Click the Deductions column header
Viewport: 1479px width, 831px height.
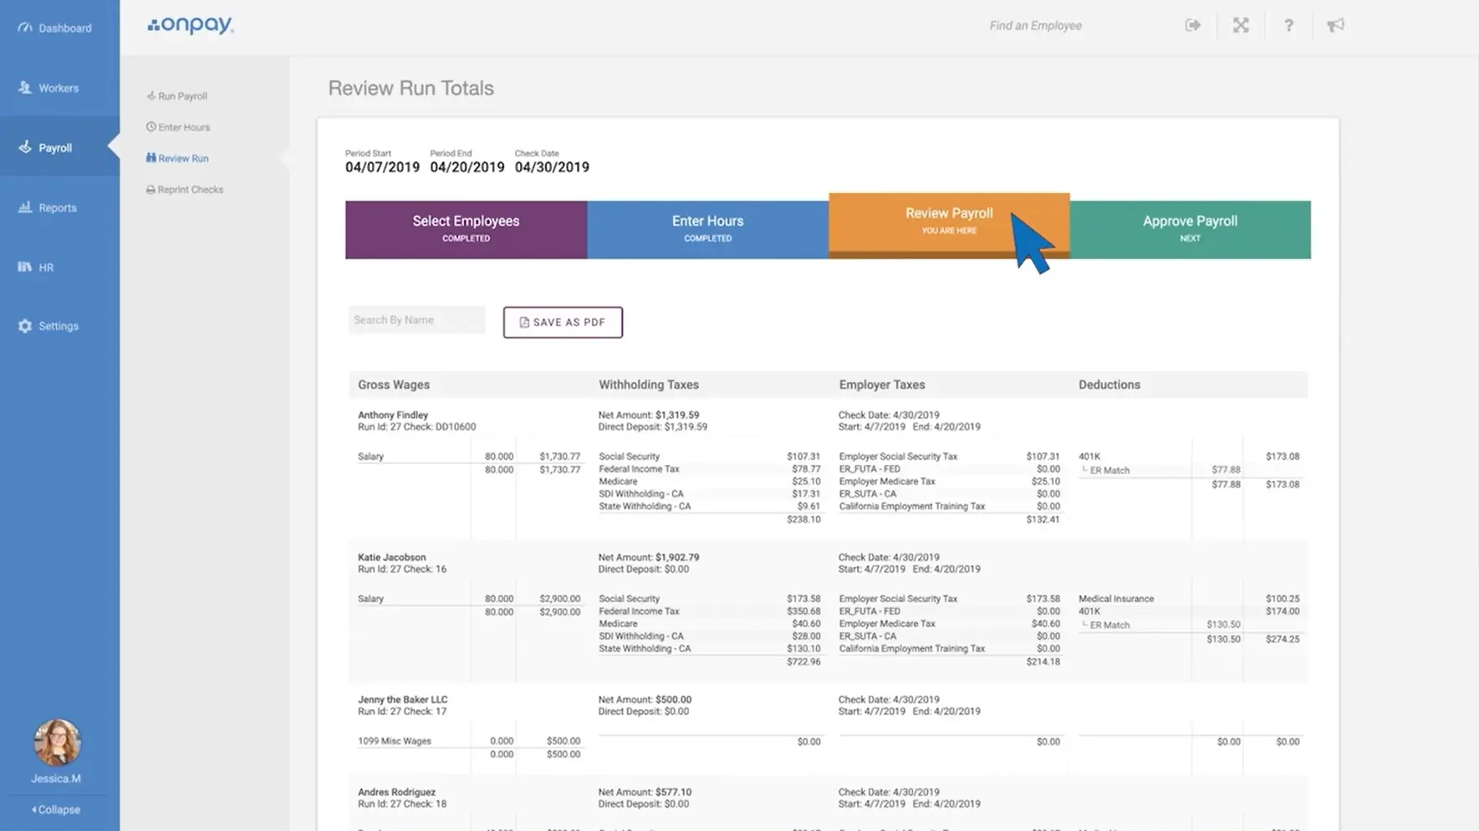coord(1109,385)
